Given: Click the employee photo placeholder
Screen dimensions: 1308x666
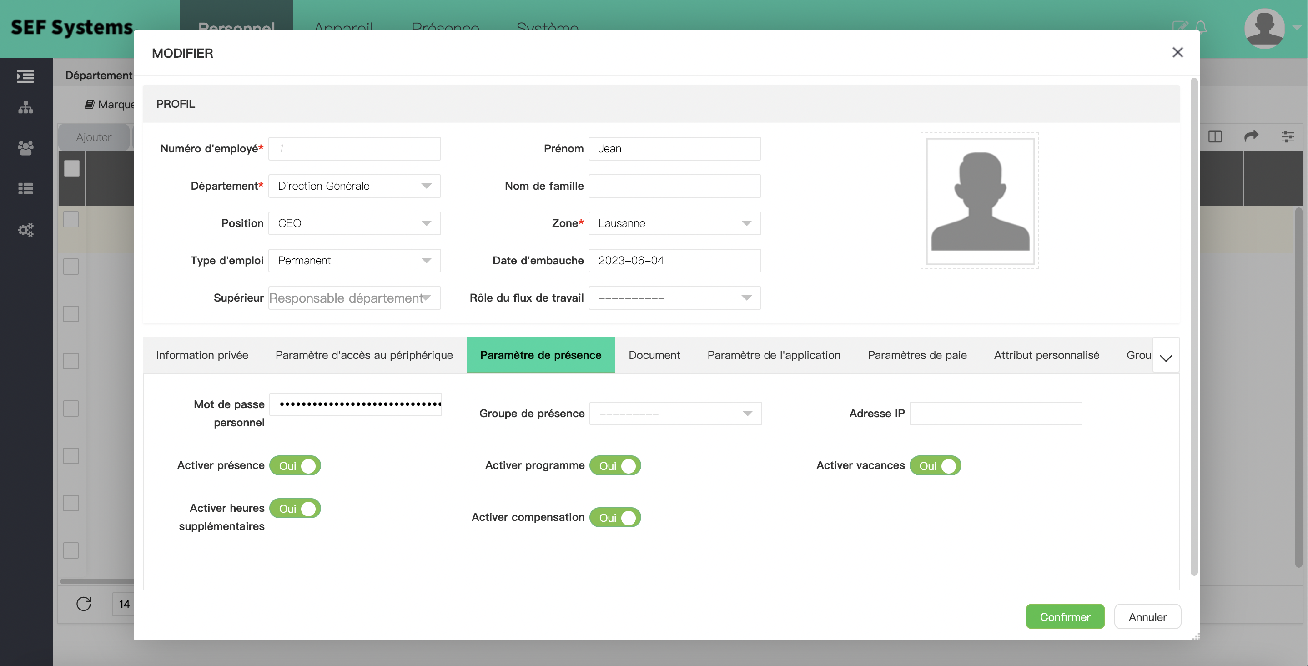Looking at the screenshot, I should coord(980,201).
